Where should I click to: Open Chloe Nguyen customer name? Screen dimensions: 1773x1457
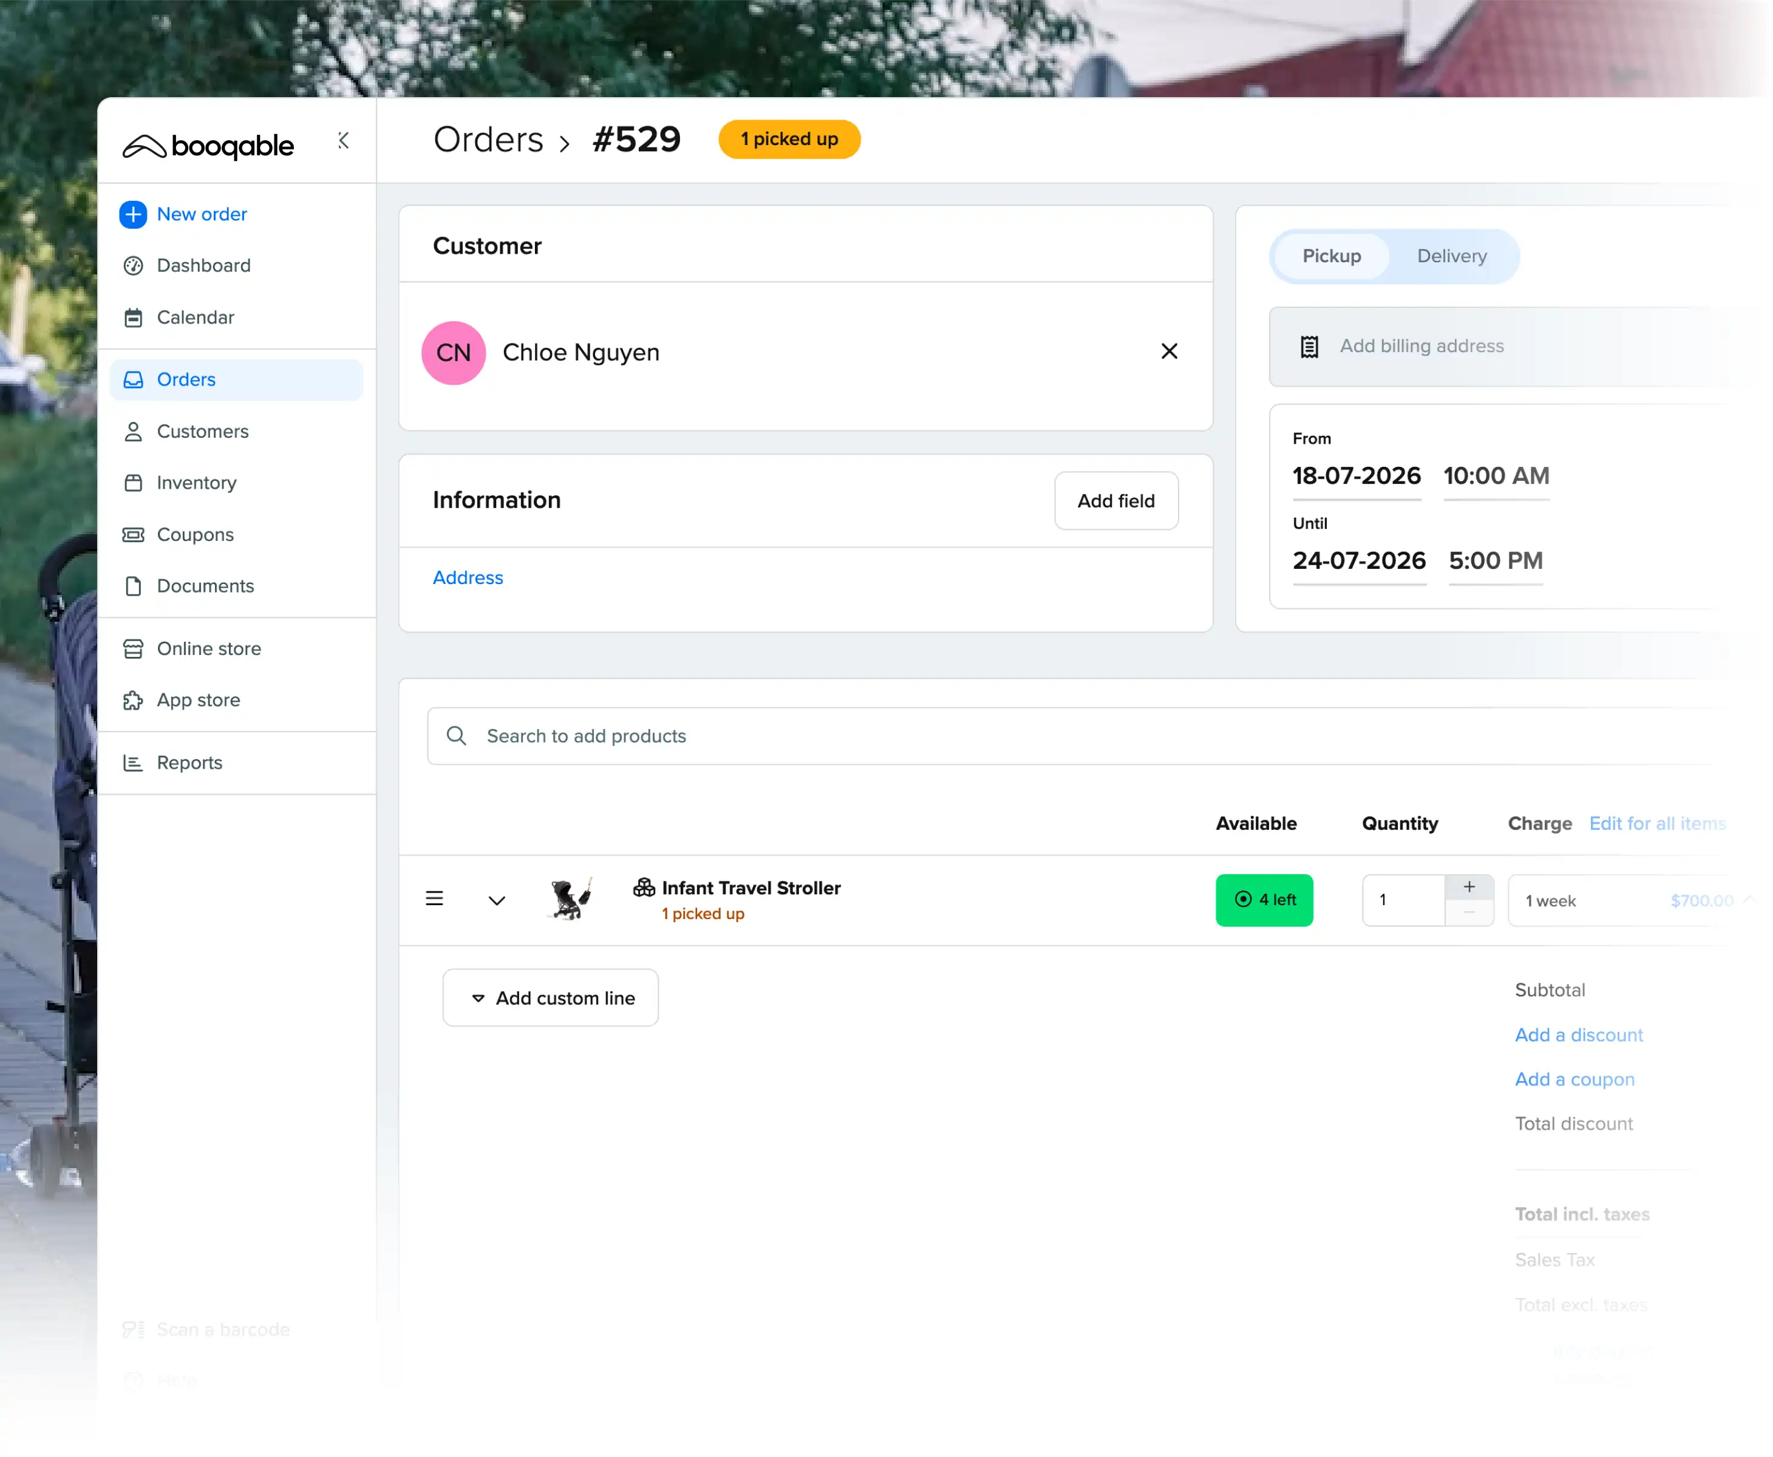tap(581, 353)
